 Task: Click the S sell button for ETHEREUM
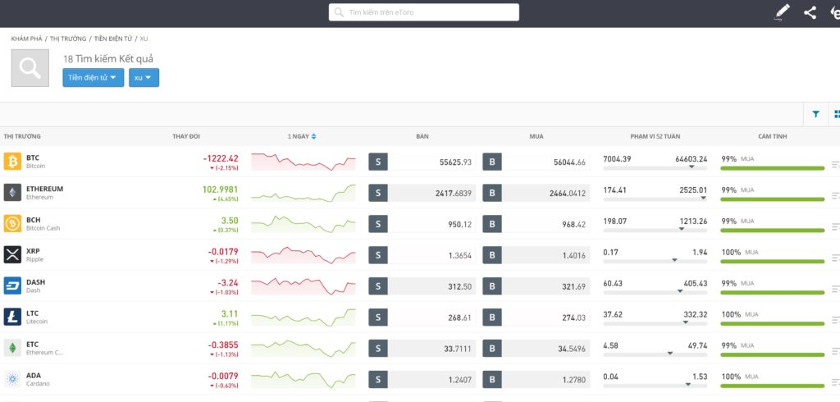click(377, 193)
